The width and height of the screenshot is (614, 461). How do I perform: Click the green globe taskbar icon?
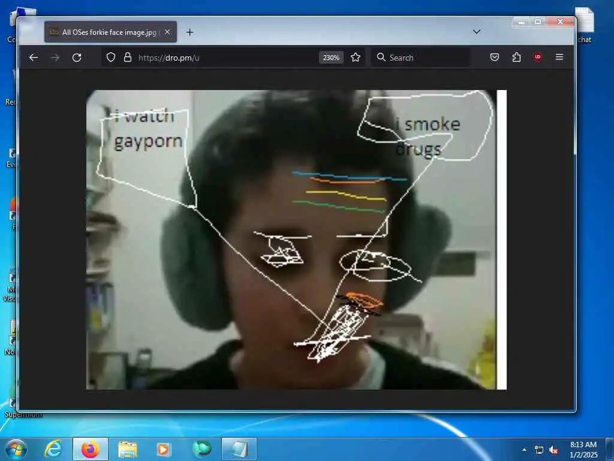click(201, 449)
